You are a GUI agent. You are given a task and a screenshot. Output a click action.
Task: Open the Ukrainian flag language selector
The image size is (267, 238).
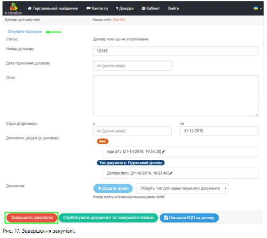(258, 8)
